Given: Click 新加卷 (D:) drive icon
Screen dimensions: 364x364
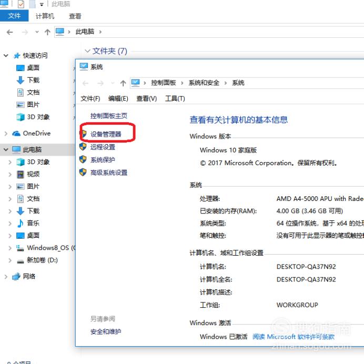Looking at the screenshot, I should (x=21, y=261).
